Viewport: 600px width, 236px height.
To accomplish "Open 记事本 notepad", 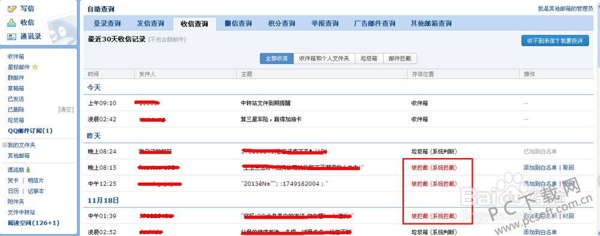I will coord(35,191).
